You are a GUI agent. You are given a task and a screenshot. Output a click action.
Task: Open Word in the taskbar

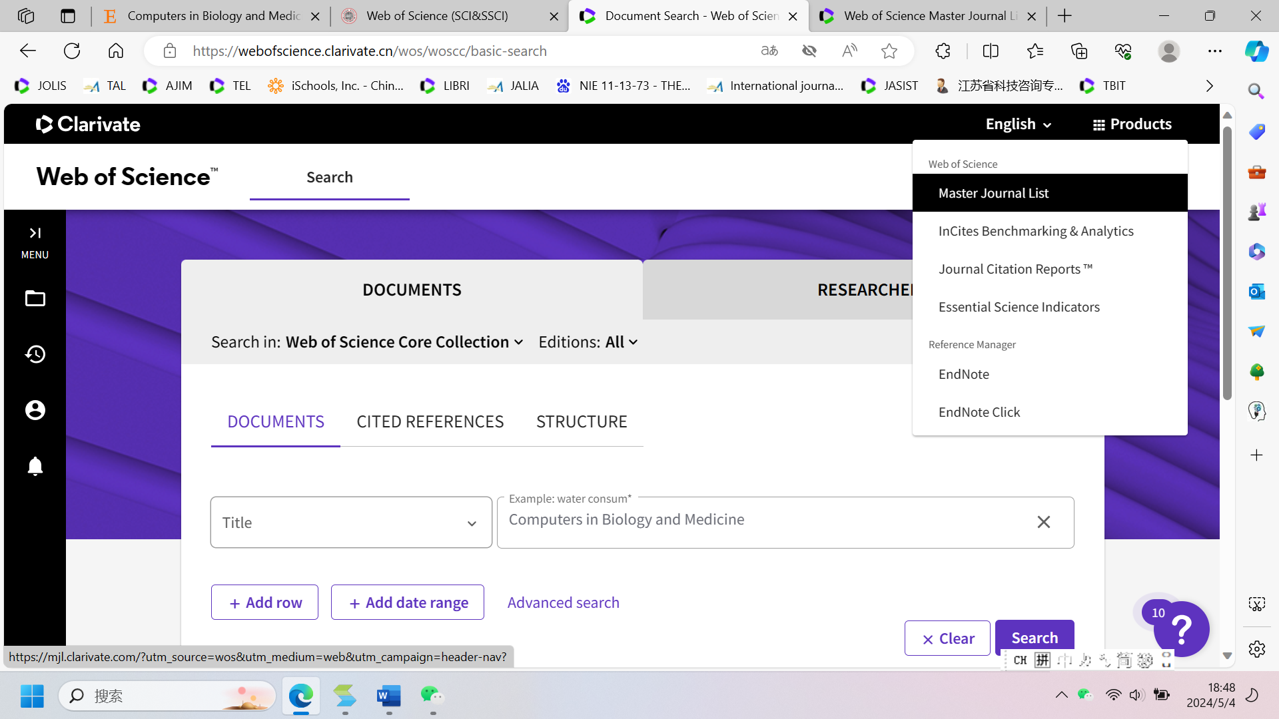(x=389, y=696)
